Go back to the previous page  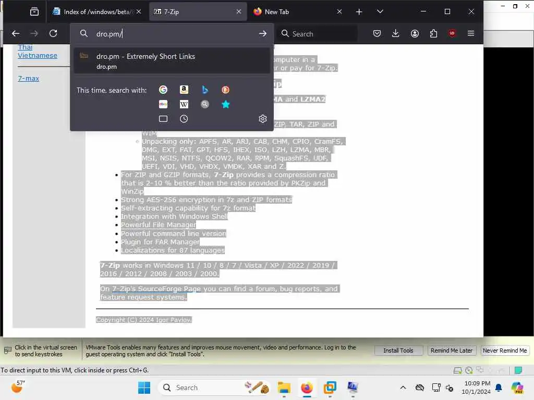pos(16,33)
